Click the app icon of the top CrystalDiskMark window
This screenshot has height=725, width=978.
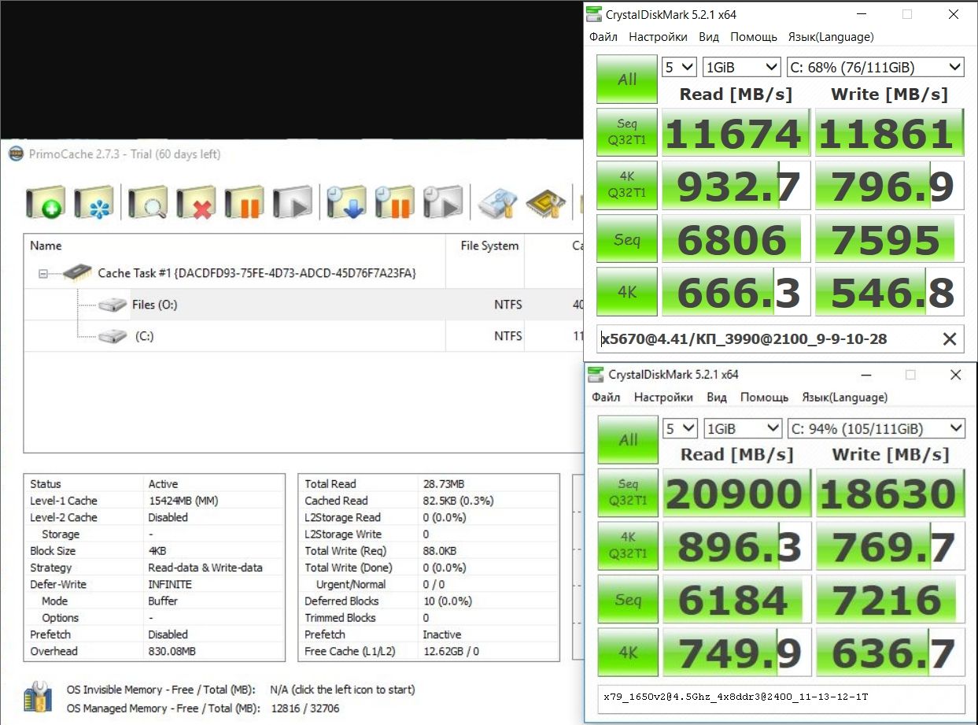(x=596, y=14)
